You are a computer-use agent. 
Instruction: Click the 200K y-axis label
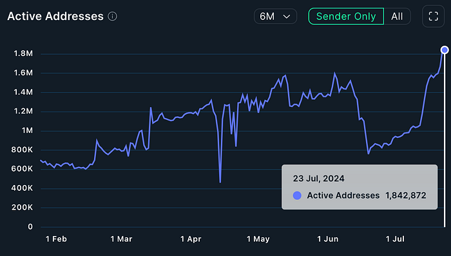[x=22, y=208]
